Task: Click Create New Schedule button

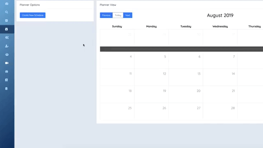Action: pyautogui.click(x=32, y=15)
